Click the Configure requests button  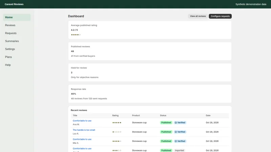(x=220, y=16)
